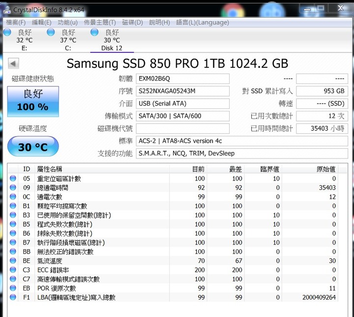Click the CrystalDiskInfo title bar icon
Screen dimensions: 354x317
7,10
